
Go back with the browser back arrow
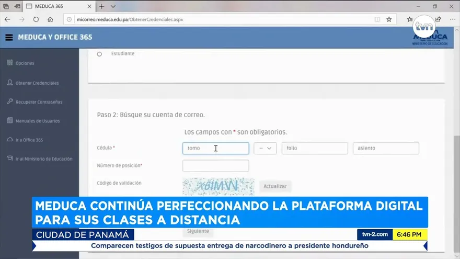7,19
